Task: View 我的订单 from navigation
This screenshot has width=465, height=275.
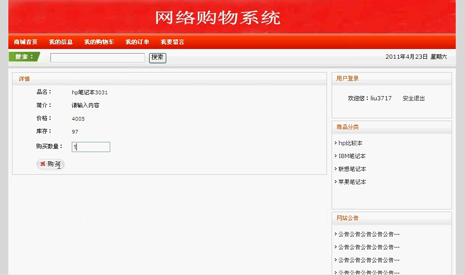Action: (x=137, y=42)
